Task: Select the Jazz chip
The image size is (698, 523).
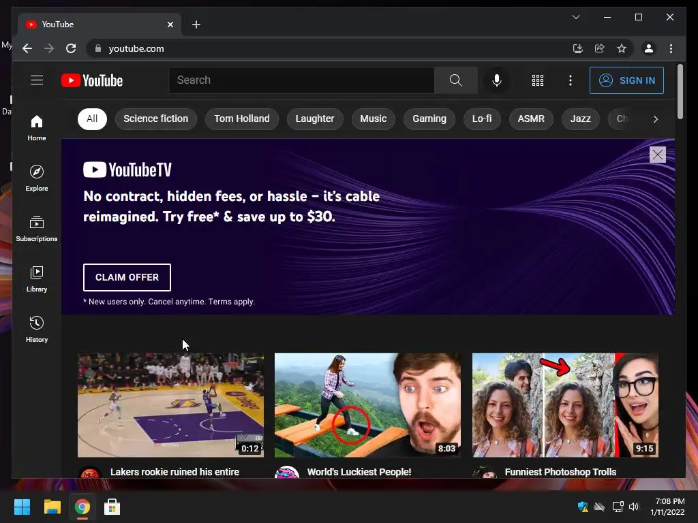Action: click(x=581, y=118)
